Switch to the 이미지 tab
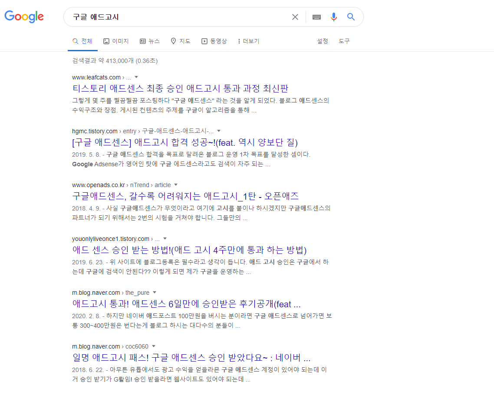The image size is (494, 395). (116, 41)
